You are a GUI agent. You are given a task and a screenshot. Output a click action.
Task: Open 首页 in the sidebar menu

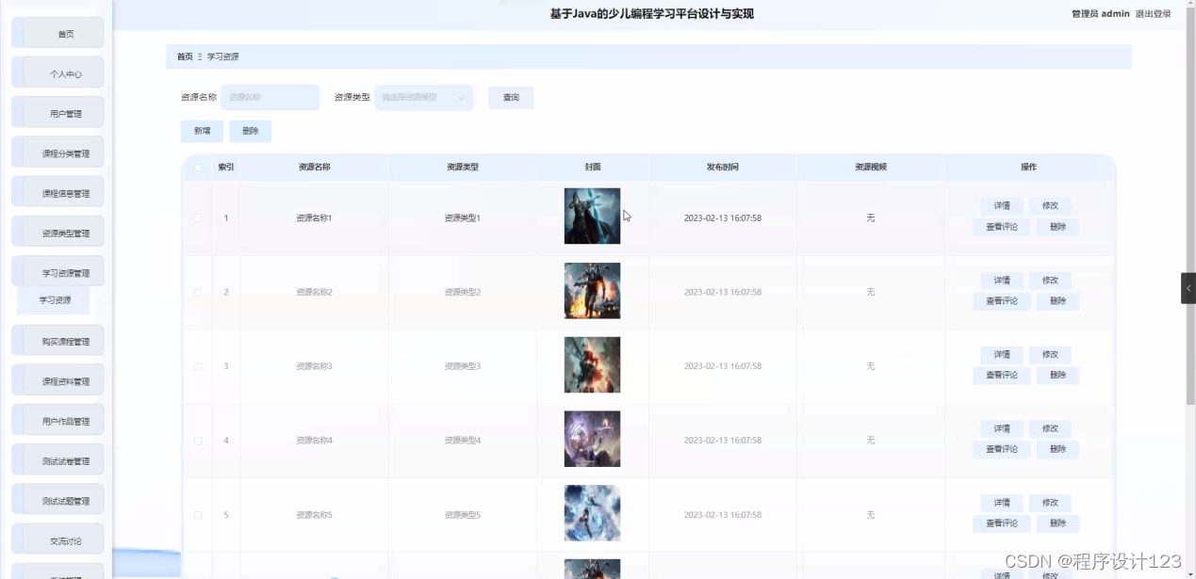tap(58, 34)
